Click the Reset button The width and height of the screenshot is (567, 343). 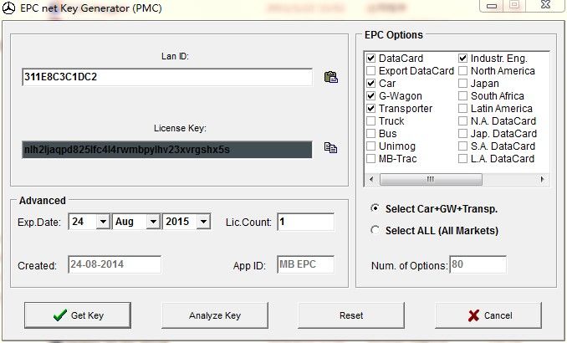click(x=351, y=315)
